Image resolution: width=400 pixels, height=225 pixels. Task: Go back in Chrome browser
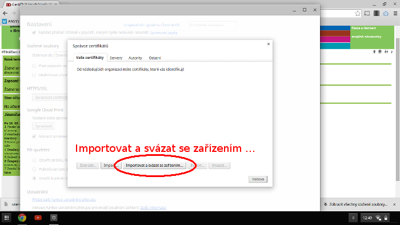point(5,13)
